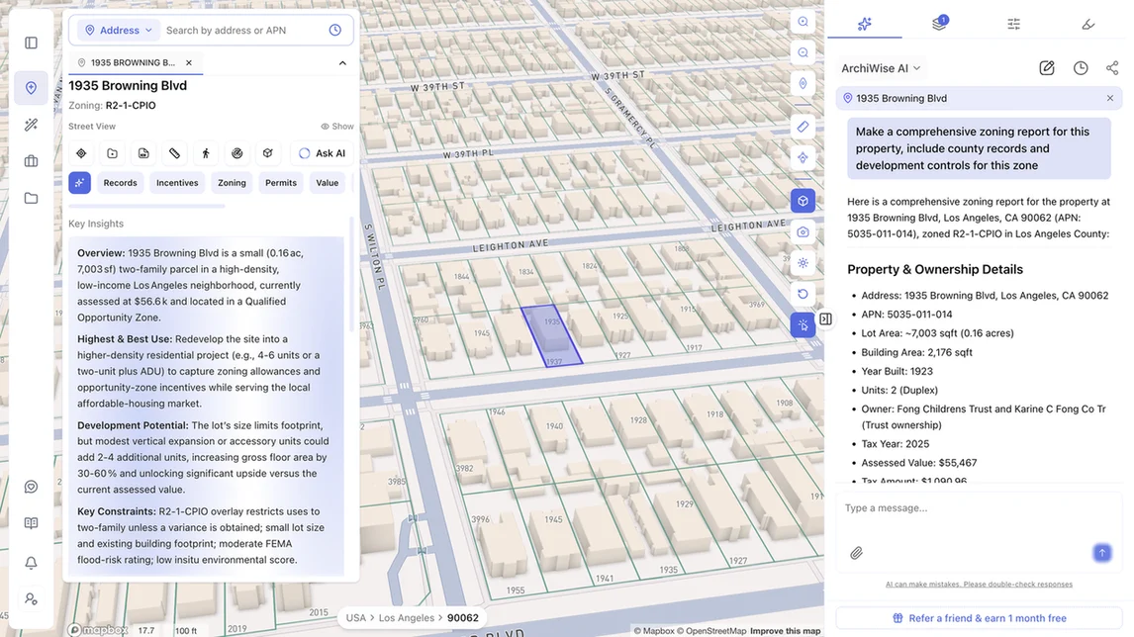Click Improve this map link

click(785, 631)
